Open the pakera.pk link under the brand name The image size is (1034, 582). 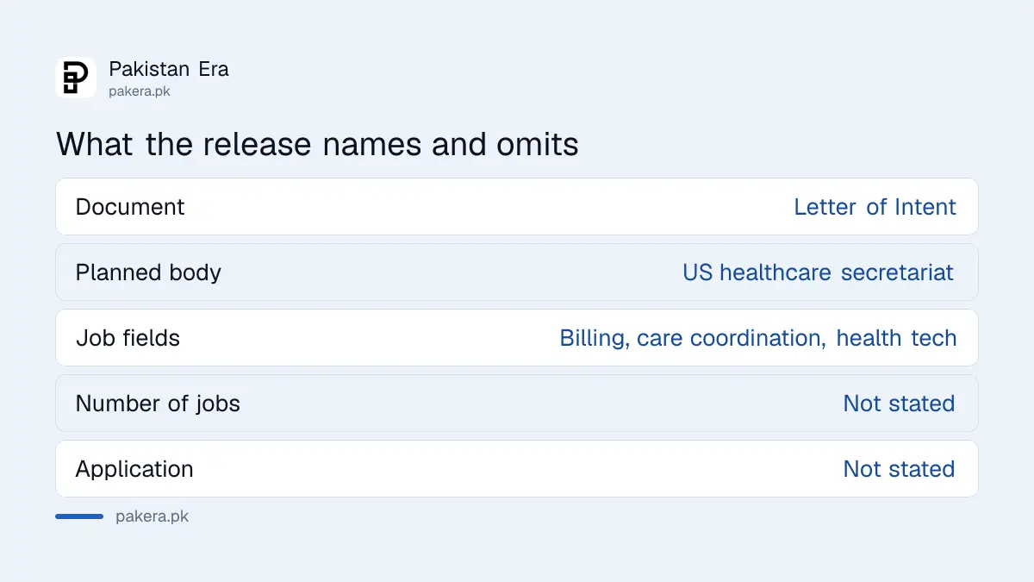pyautogui.click(x=139, y=91)
